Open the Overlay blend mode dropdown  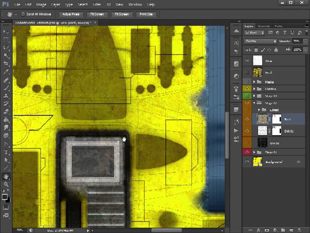261,41
